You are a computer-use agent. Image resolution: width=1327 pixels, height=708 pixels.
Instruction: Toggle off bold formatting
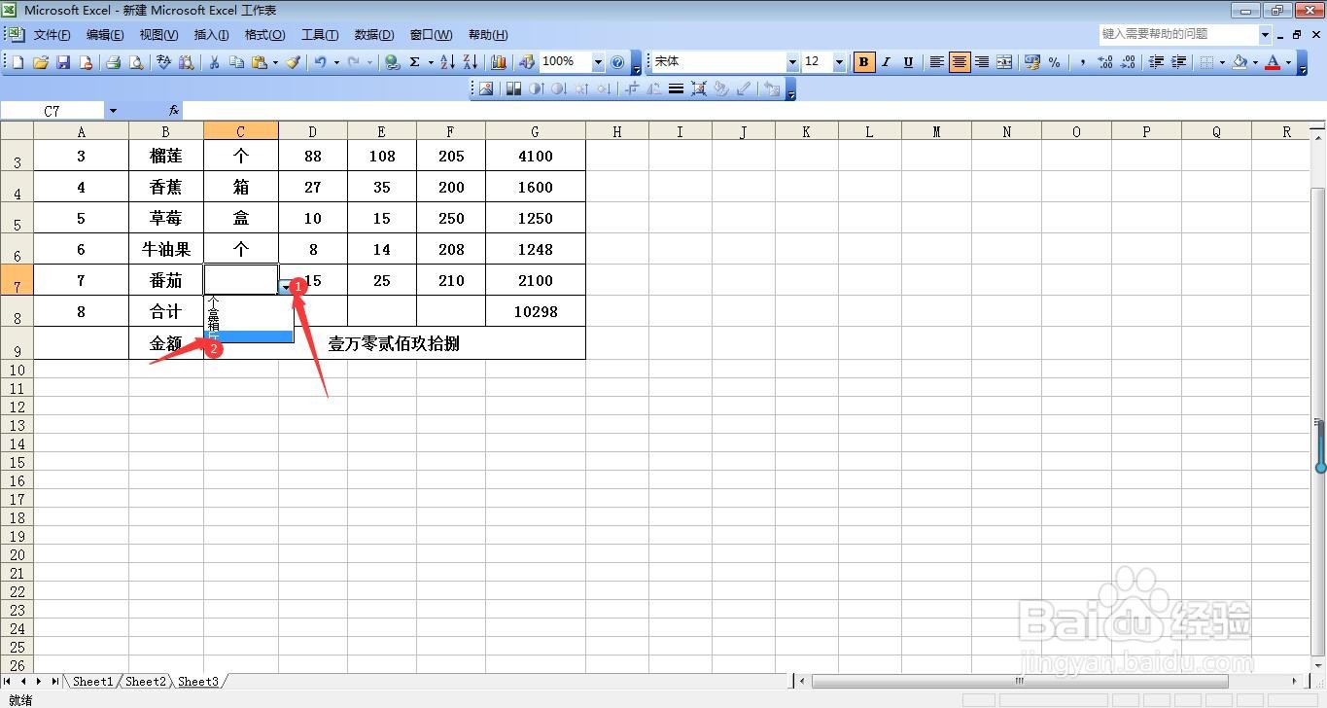[863, 61]
